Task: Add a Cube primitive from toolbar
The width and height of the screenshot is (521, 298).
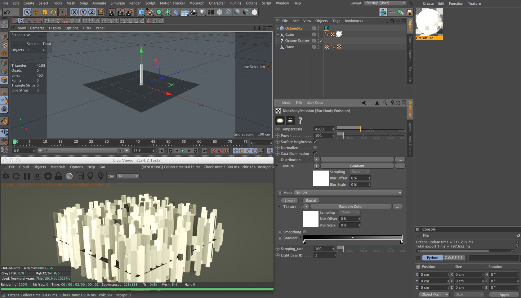Action: tap(141, 12)
